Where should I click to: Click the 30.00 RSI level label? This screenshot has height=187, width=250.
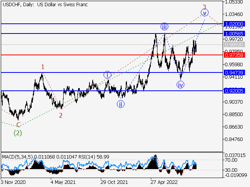[231, 170]
